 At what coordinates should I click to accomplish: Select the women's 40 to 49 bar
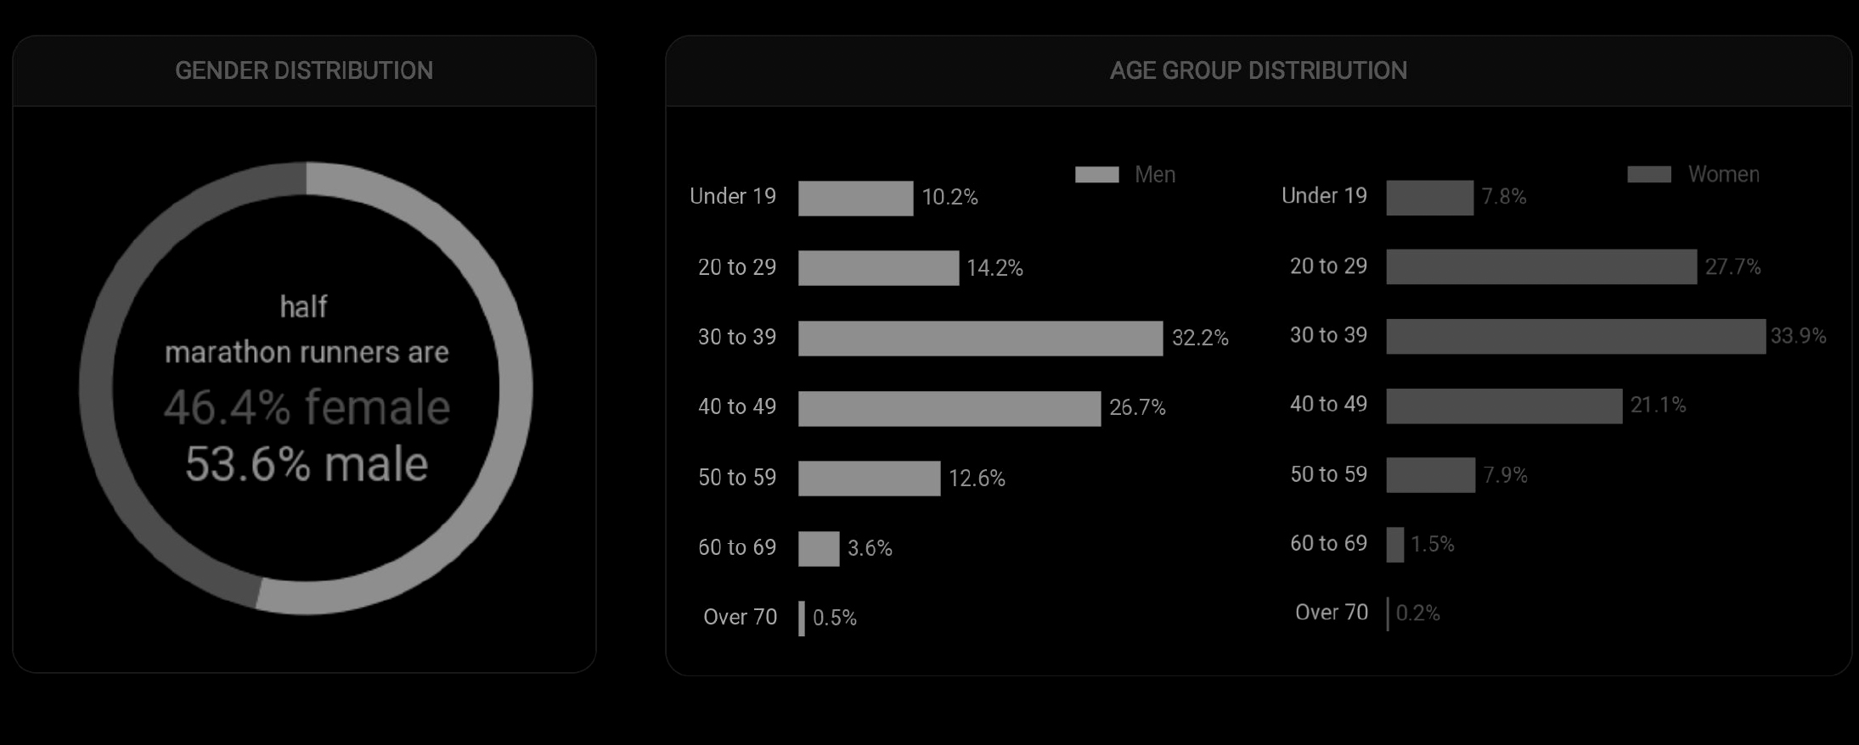(x=1504, y=406)
